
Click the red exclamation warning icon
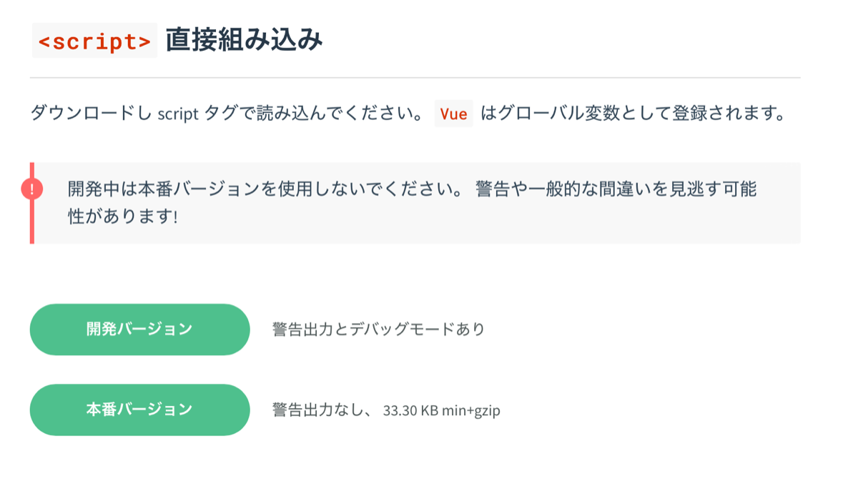pyautogui.click(x=32, y=189)
